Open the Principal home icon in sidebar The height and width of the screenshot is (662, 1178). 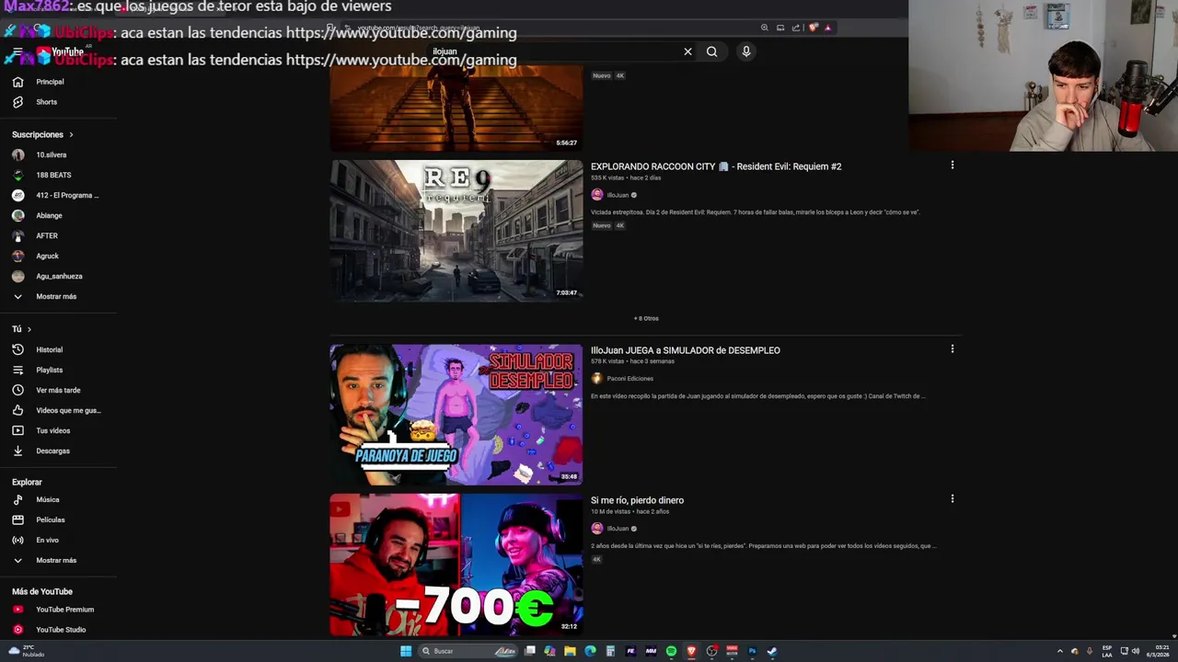click(17, 82)
